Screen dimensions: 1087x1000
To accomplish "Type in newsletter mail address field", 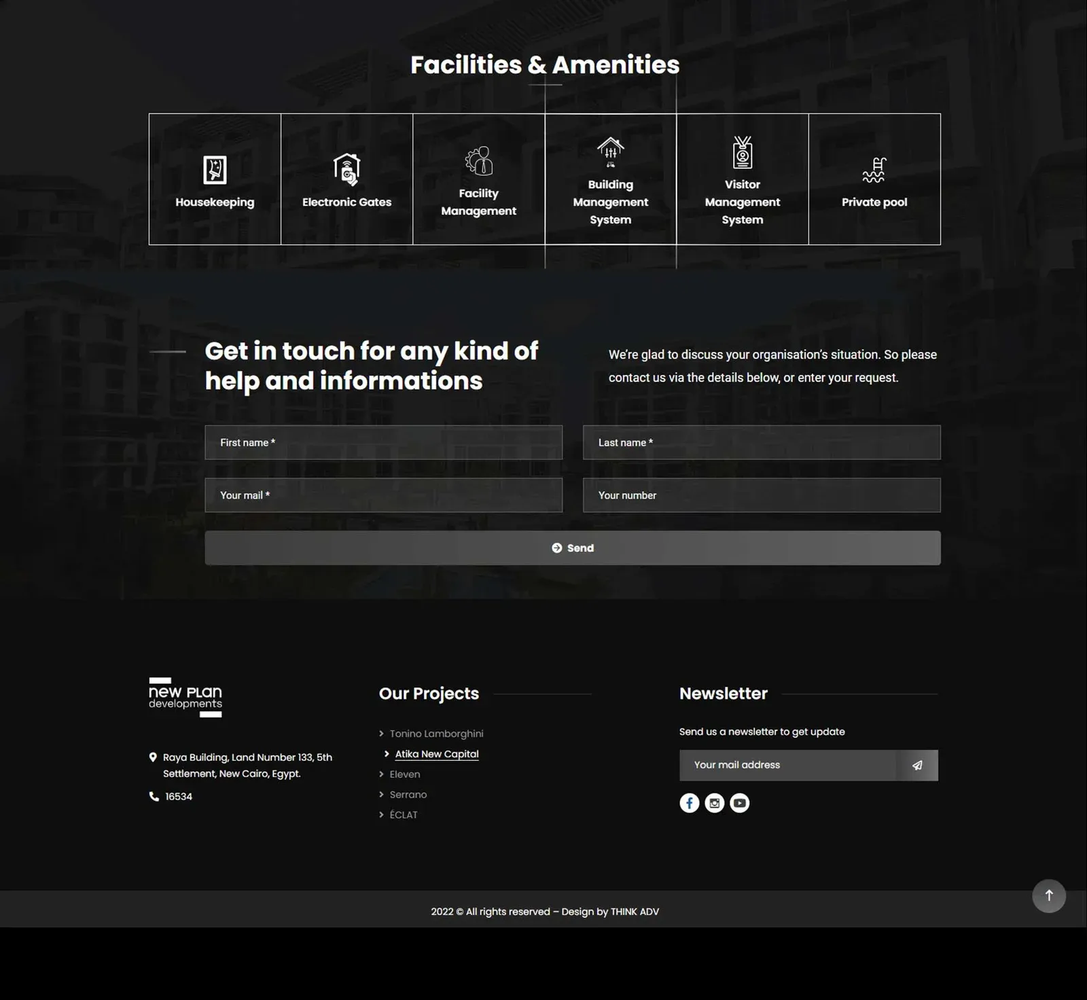I will pos(788,765).
